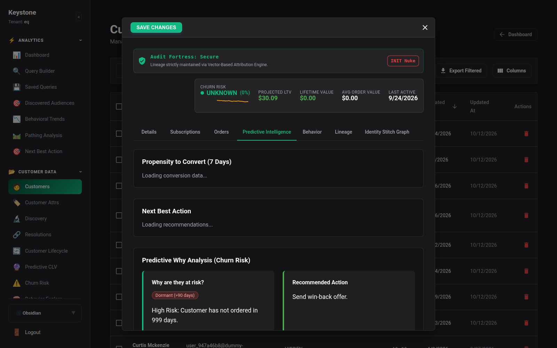Check the box for the row created 2/2026
The image size is (557, 348).
pyautogui.click(x=119, y=245)
